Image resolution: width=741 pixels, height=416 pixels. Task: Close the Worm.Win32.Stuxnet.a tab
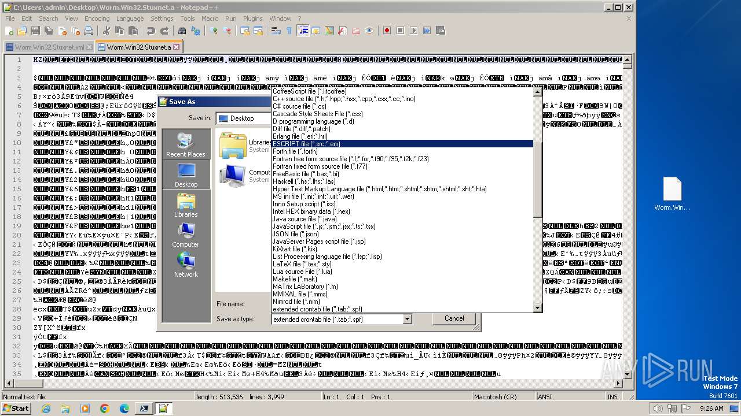[x=177, y=47]
